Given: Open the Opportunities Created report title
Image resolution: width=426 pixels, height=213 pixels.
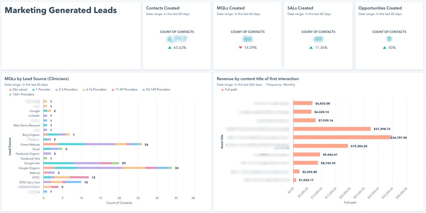Looking at the screenshot, I should (x=380, y=8).
